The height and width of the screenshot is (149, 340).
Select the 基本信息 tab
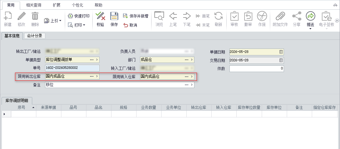pyautogui.click(x=12, y=36)
